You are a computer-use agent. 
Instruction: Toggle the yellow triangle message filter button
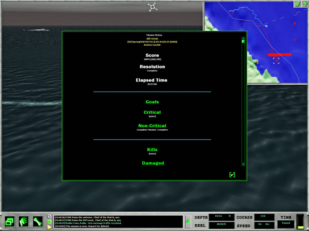click(49, 227)
